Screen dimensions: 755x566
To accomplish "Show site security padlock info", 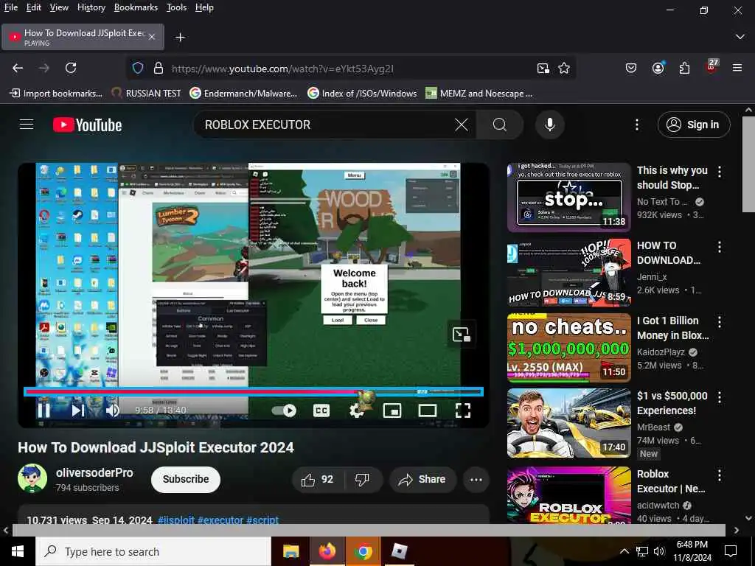I will [159, 69].
